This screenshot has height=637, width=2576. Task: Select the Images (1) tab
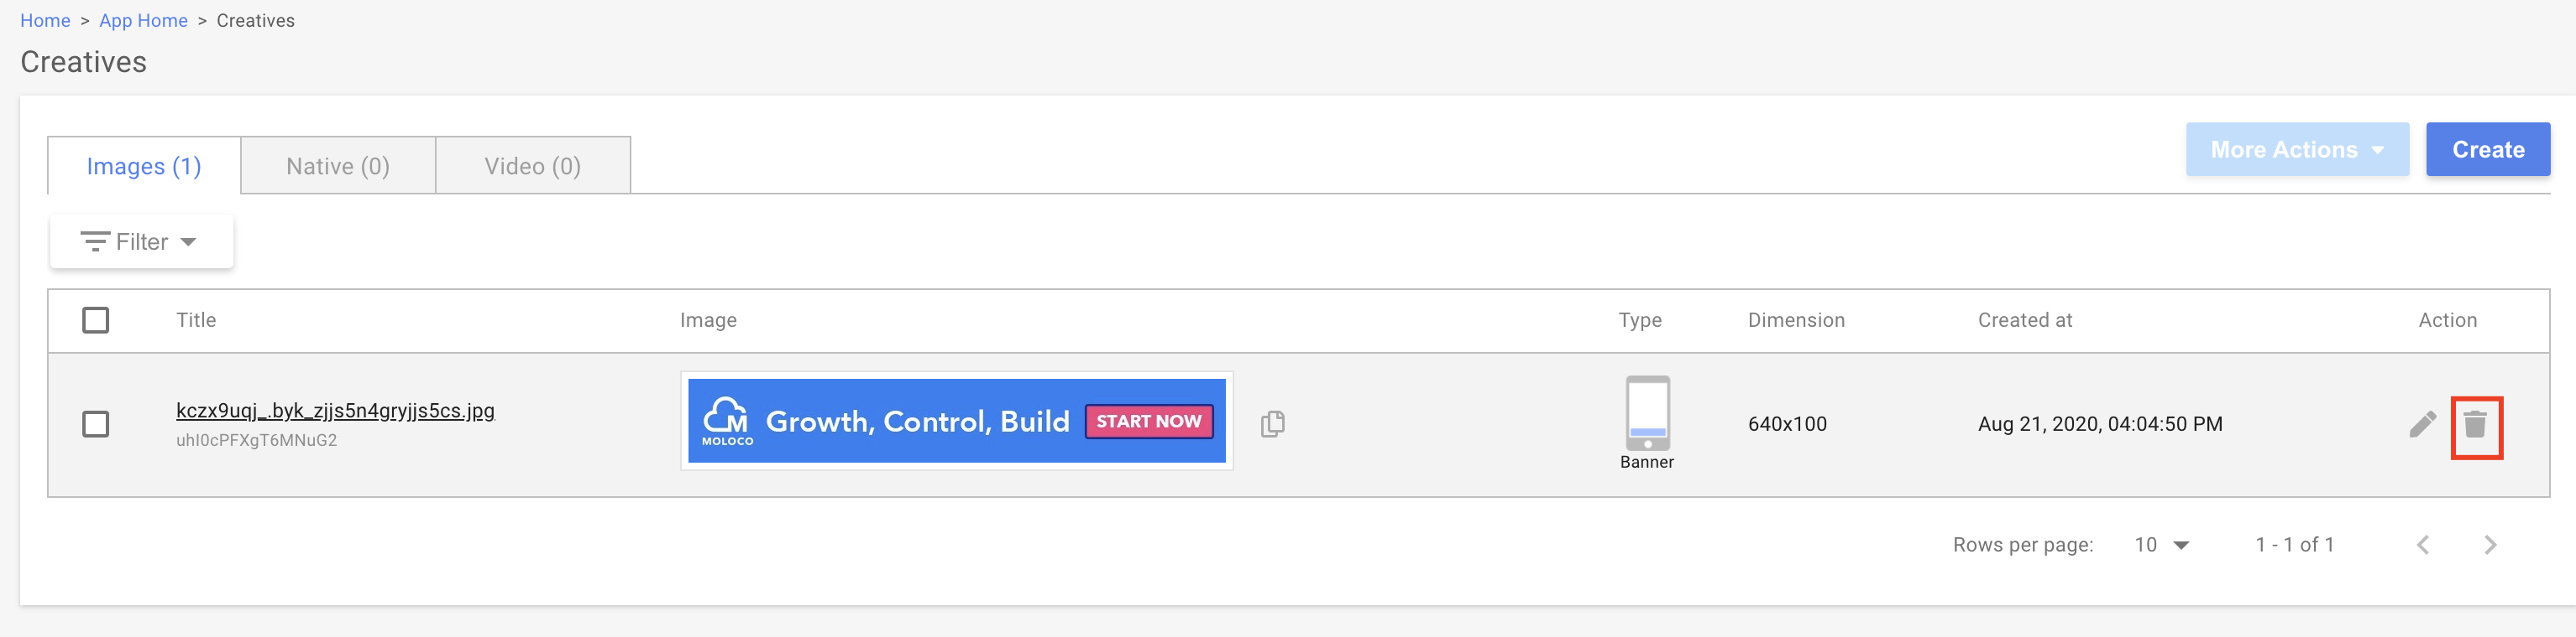tap(144, 166)
